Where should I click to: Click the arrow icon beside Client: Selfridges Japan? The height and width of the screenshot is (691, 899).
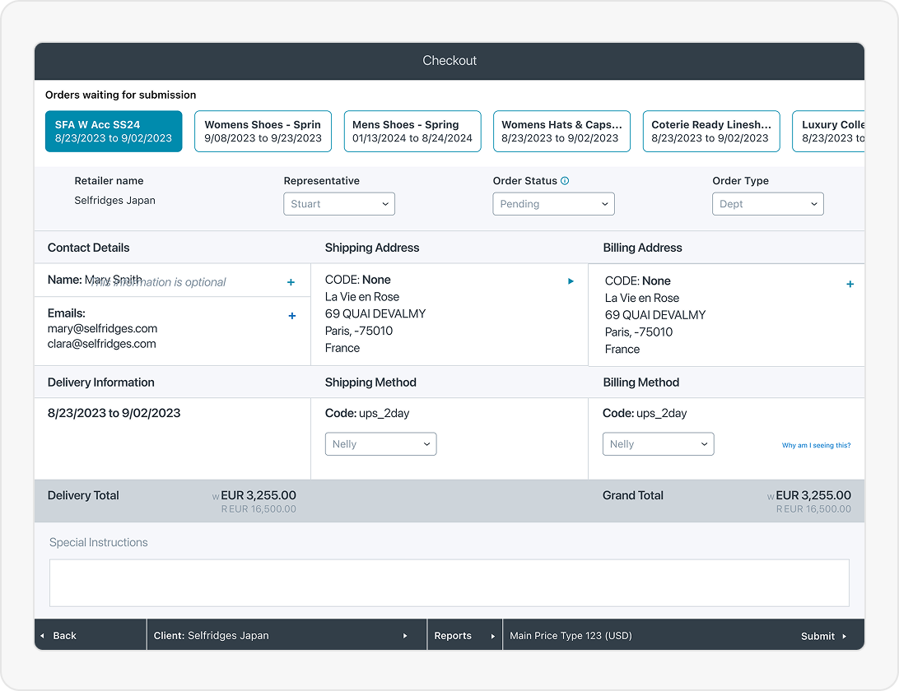(x=405, y=636)
